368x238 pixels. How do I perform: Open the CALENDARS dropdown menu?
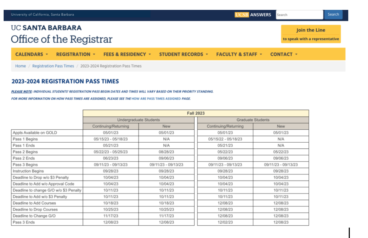(x=31, y=54)
